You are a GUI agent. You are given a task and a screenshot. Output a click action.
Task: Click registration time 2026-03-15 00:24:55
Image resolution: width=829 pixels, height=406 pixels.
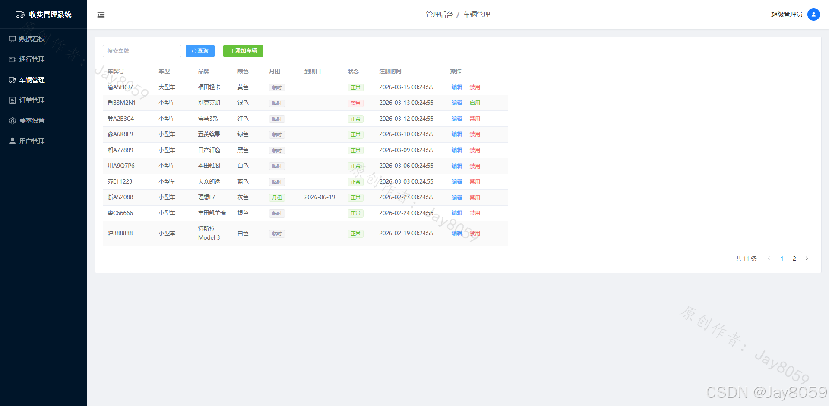click(406, 87)
